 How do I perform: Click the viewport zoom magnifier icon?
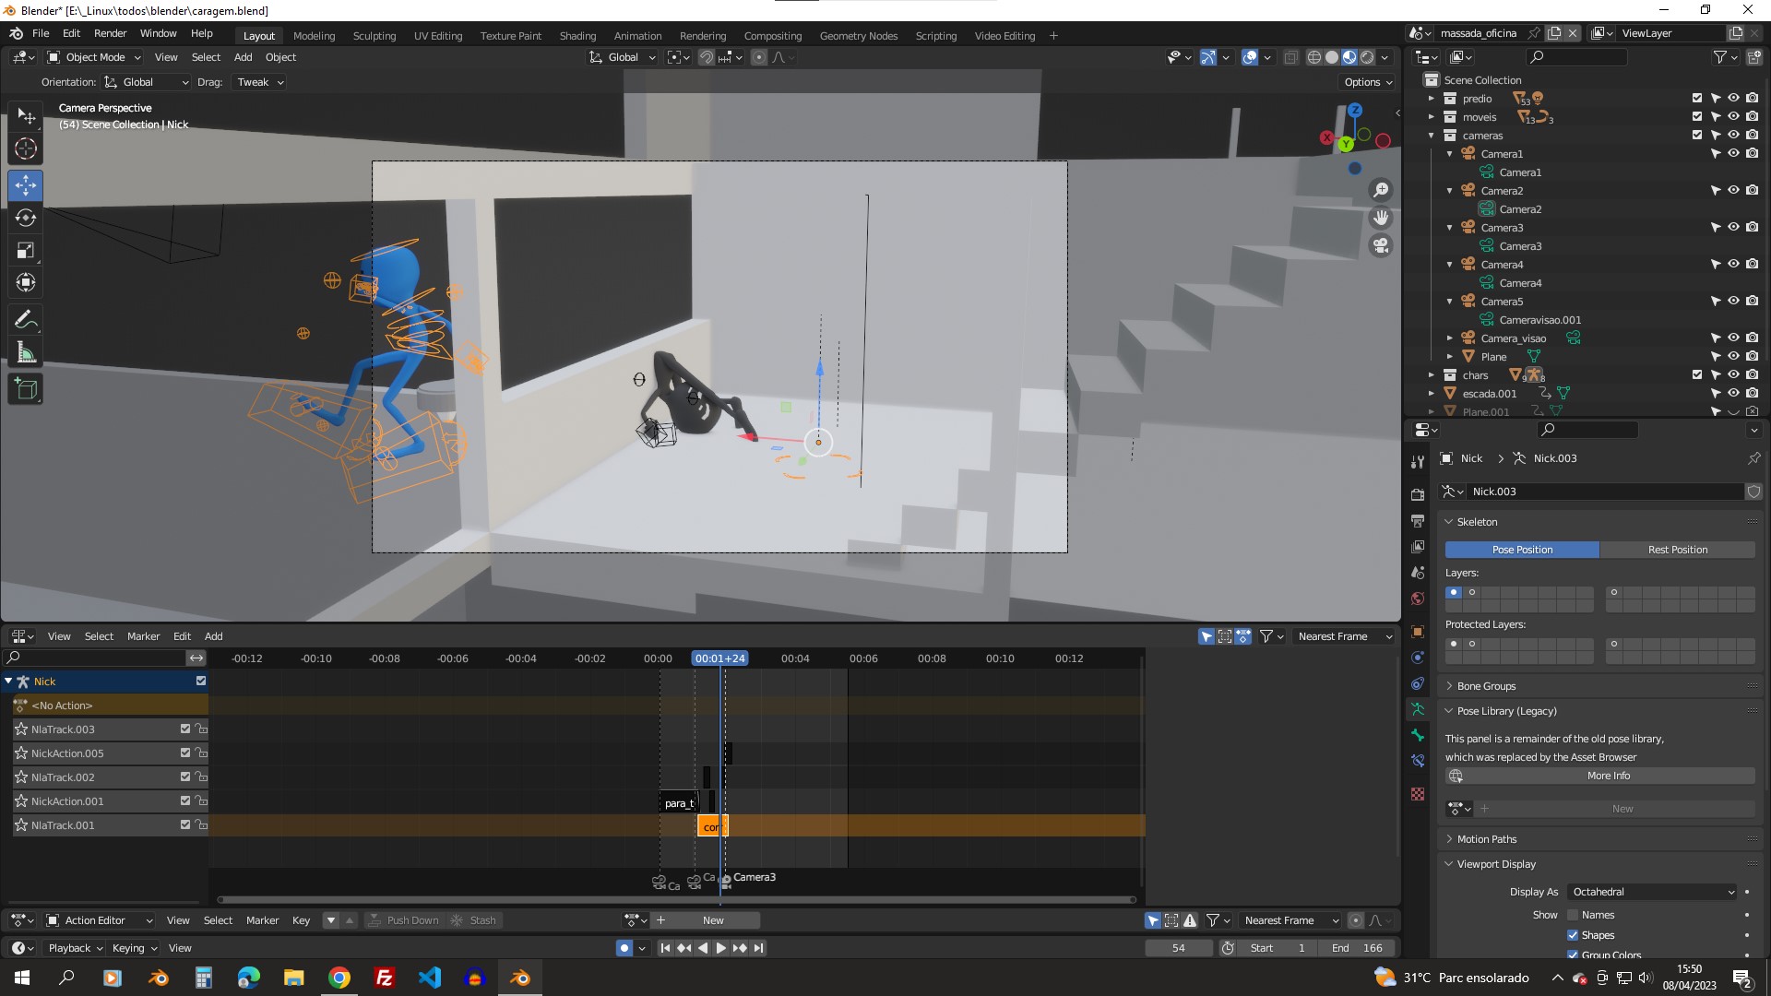click(1381, 190)
